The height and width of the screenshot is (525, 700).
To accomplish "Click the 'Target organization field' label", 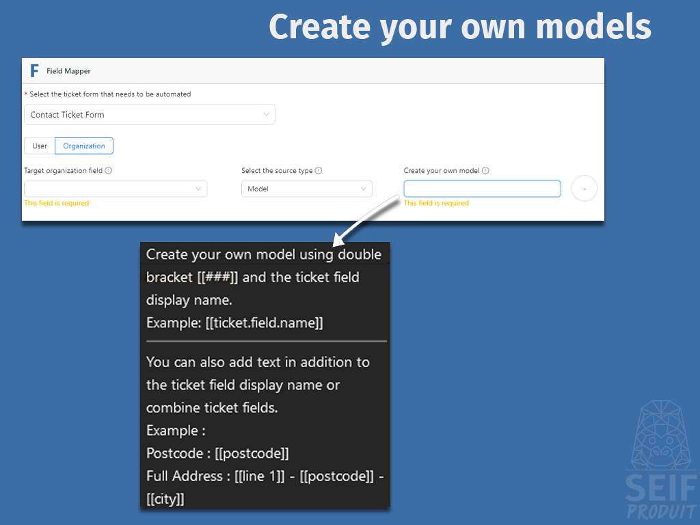I will (x=64, y=170).
